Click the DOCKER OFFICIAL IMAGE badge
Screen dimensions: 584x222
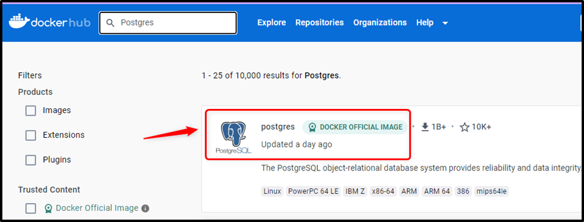tap(355, 127)
